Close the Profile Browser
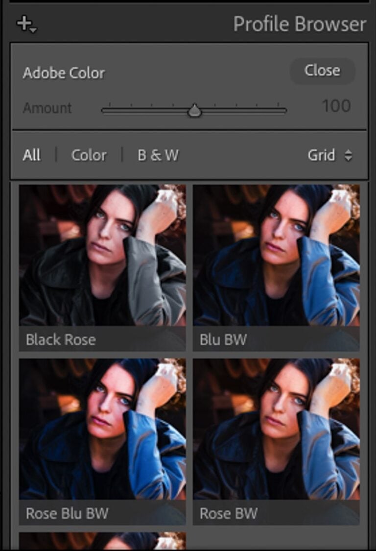The height and width of the screenshot is (551, 376). [322, 71]
